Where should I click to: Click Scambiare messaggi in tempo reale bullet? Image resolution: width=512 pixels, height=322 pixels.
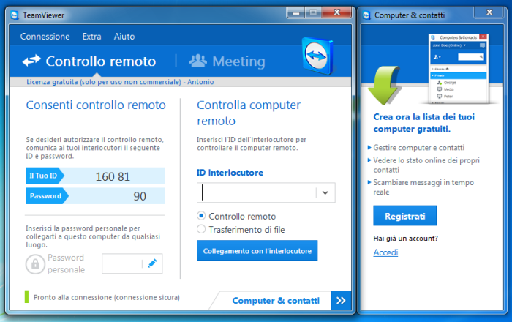coord(423,187)
